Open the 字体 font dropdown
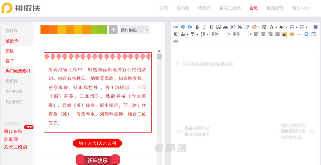 click(220, 34)
